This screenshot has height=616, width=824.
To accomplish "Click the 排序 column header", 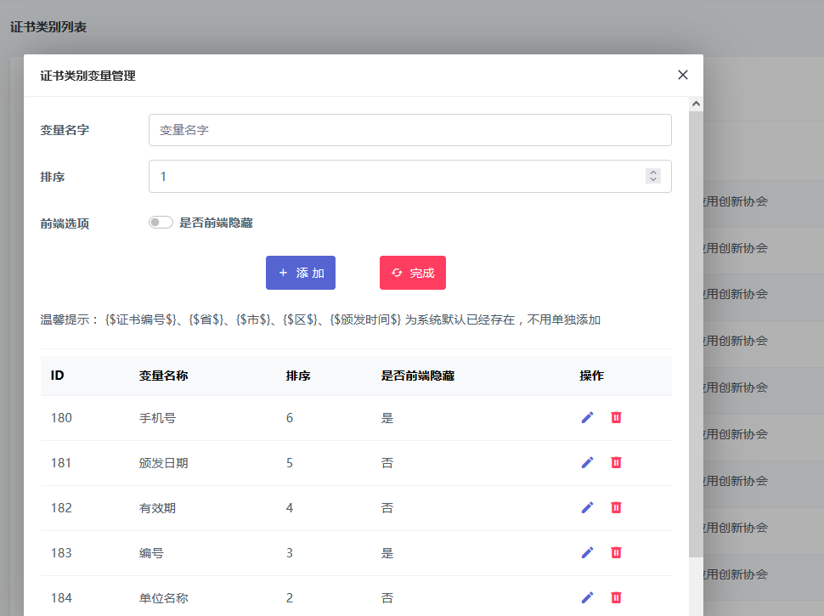I will 298,376.
